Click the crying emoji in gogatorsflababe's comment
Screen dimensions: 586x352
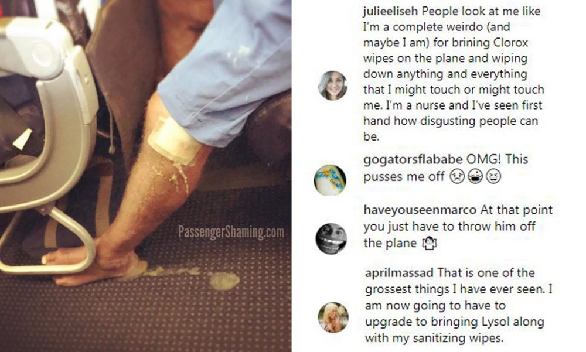pyautogui.click(x=456, y=176)
